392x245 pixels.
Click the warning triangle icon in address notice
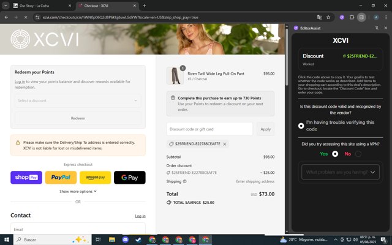tap(18, 143)
